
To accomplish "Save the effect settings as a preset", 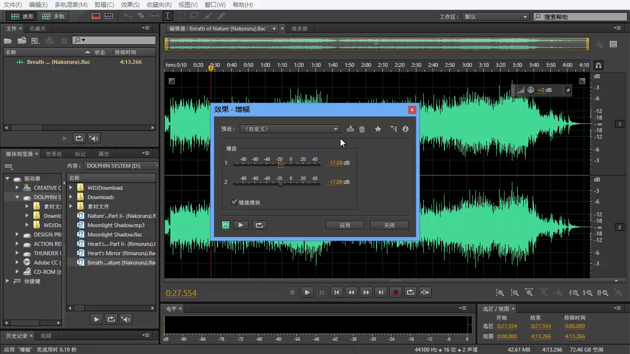I will coord(350,129).
